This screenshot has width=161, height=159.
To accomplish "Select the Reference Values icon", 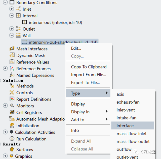I will tap(12, 62).
